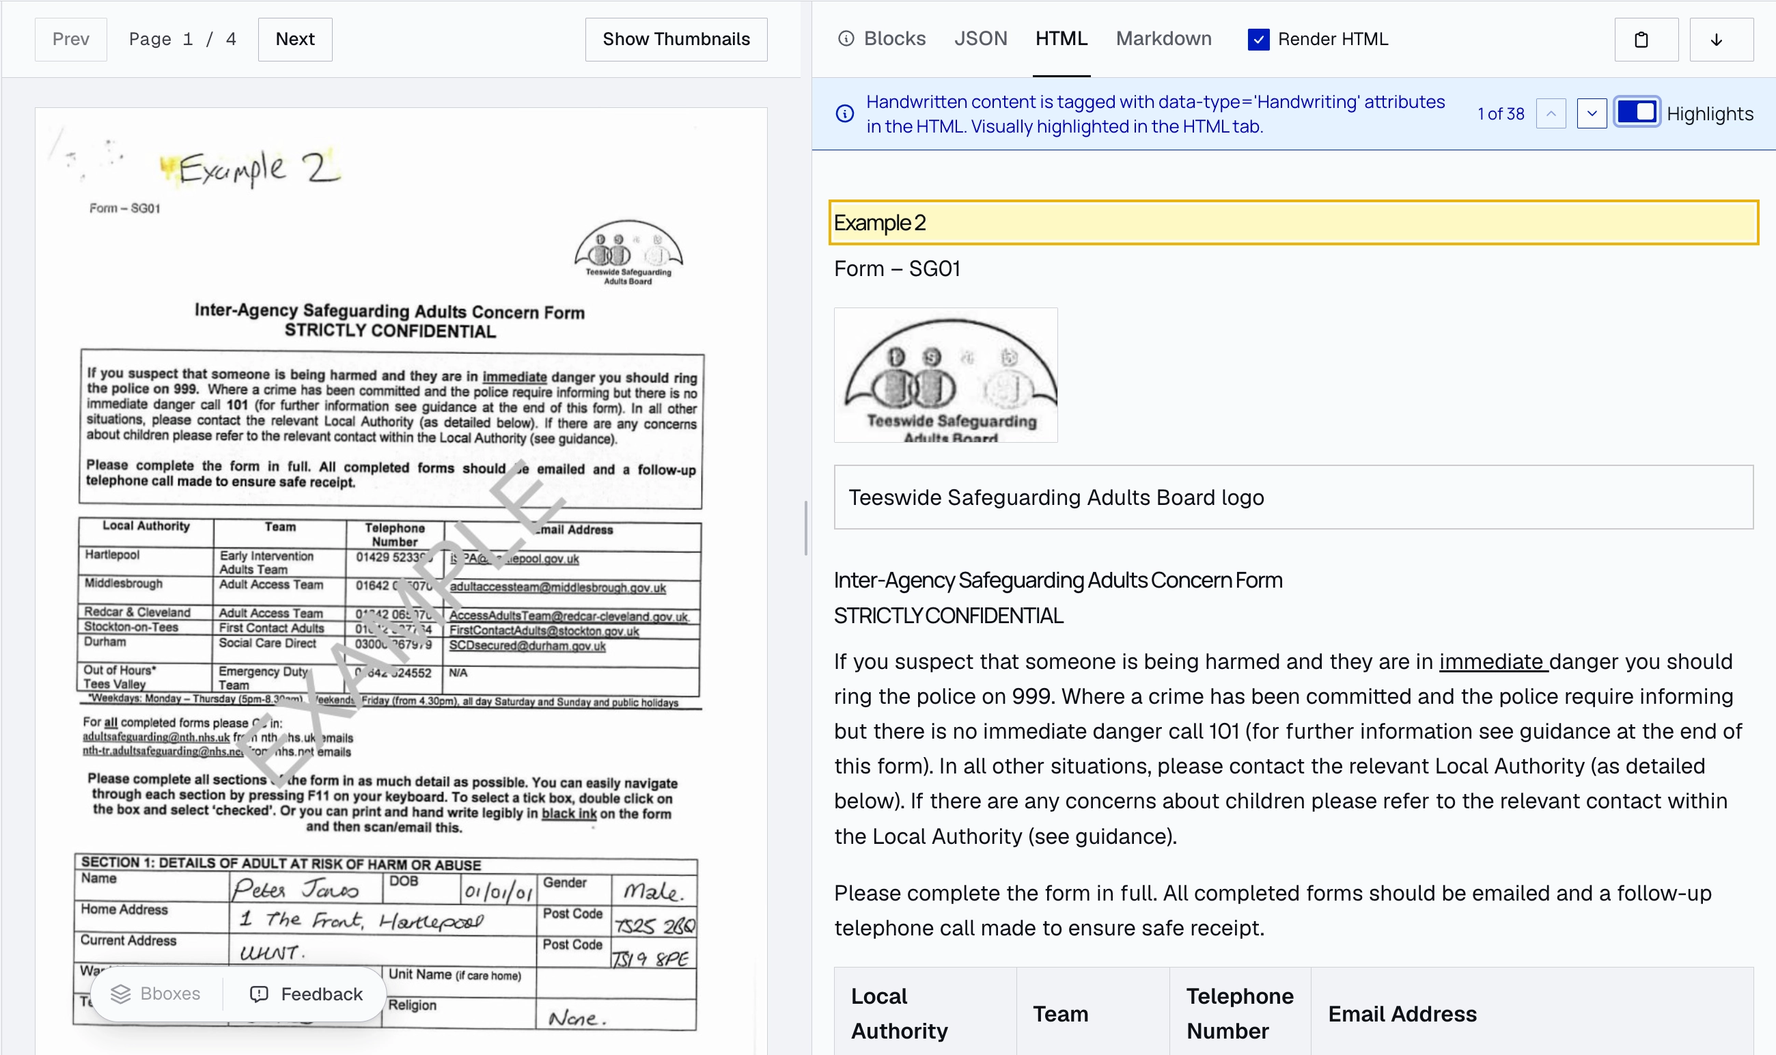
Task: Click the 'Teeswide Safeguarding Adults Board logo' caption box
Action: (x=1293, y=497)
